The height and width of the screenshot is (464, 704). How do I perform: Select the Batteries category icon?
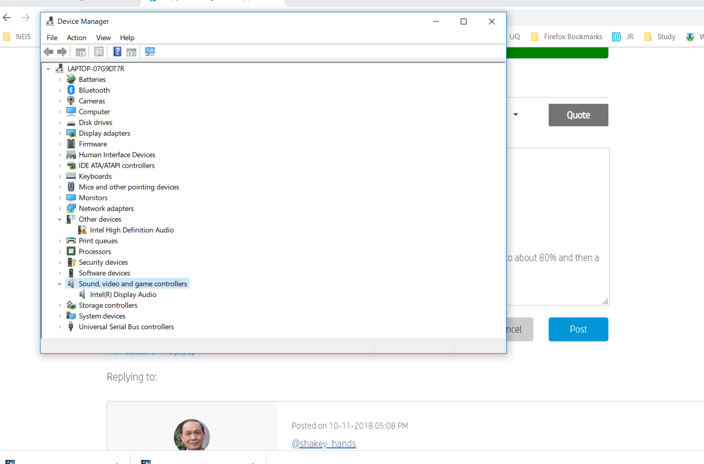[x=71, y=79]
